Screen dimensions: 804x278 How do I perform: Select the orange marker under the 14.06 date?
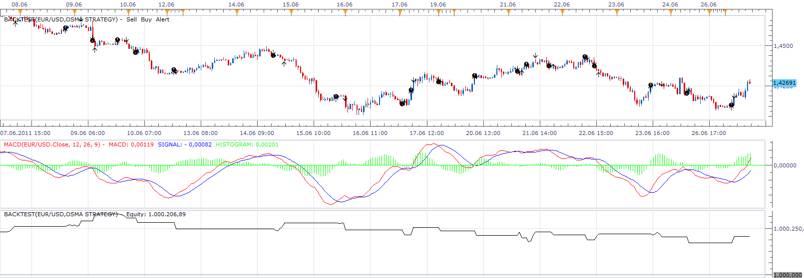tap(237, 12)
